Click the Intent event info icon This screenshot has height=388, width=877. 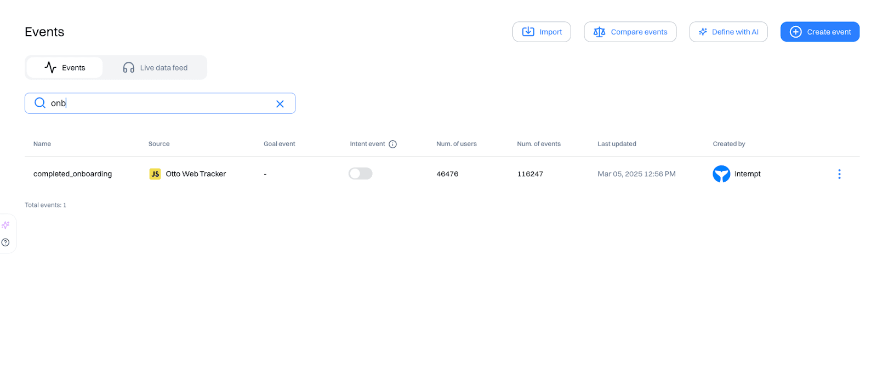click(392, 144)
